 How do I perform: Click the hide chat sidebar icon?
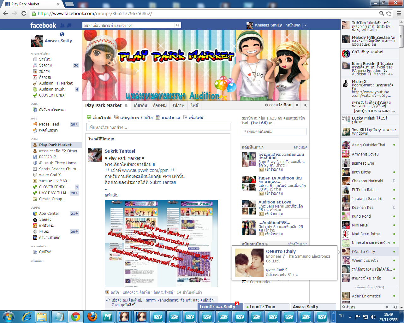point(395,307)
